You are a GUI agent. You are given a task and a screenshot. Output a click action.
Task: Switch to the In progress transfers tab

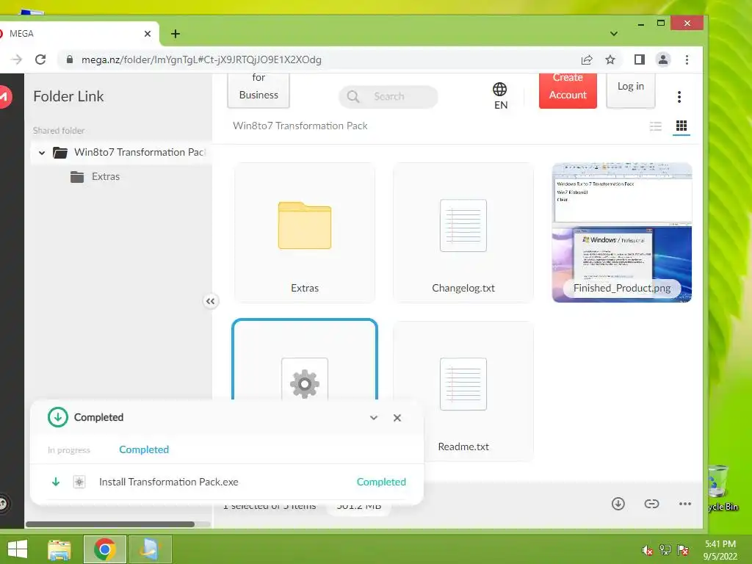pos(68,450)
